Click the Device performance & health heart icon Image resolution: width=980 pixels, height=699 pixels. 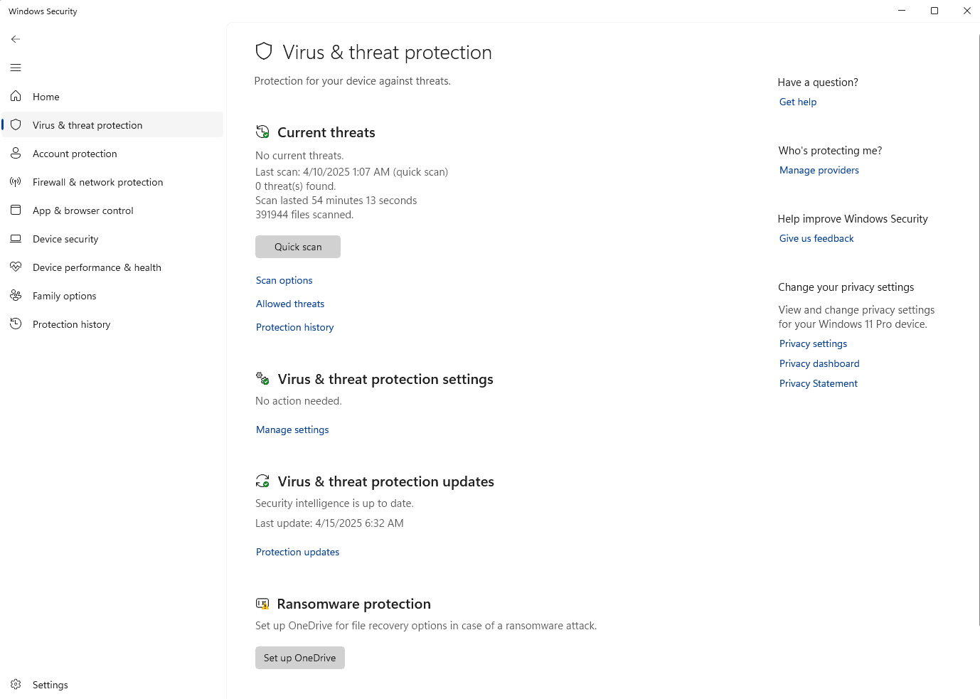coord(16,267)
